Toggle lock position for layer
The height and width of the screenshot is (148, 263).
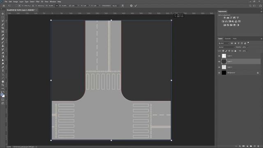(229, 51)
